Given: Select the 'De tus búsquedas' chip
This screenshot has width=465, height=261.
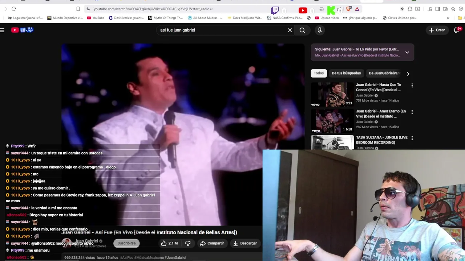Looking at the screenshot, I should pos(346,73).
